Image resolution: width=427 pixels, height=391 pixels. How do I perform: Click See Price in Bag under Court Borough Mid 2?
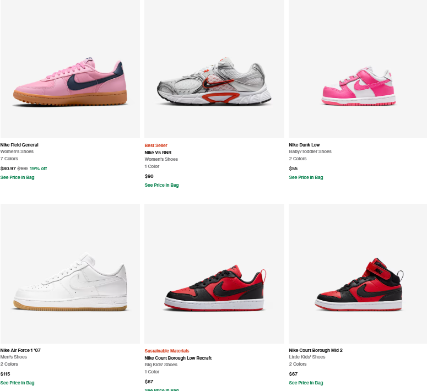coord(306,383)
